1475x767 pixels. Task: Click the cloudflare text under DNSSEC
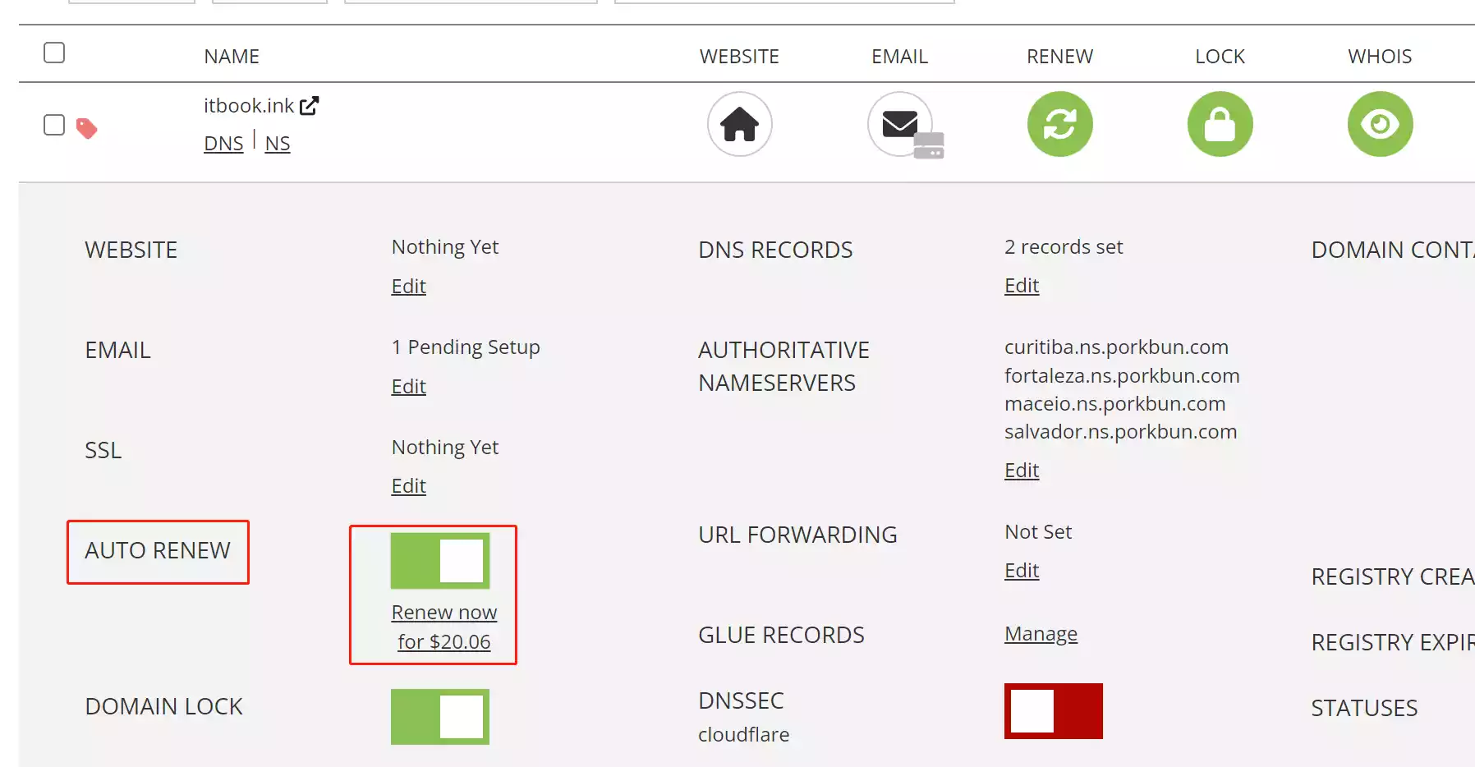click(743, 734)
